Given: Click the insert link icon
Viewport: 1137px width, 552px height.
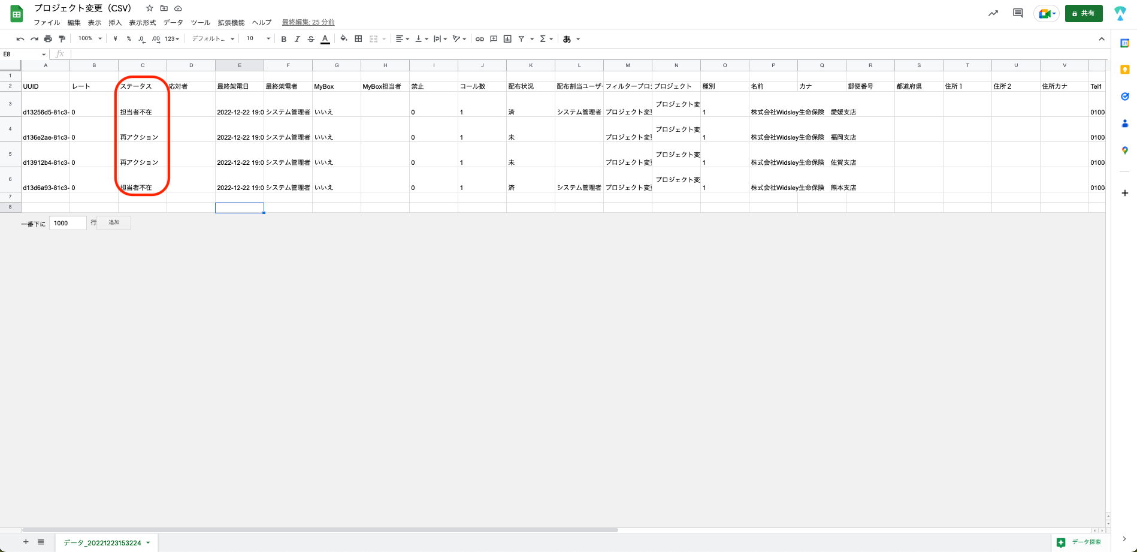Looking at the screenshot, I should [x=479, y=39].
